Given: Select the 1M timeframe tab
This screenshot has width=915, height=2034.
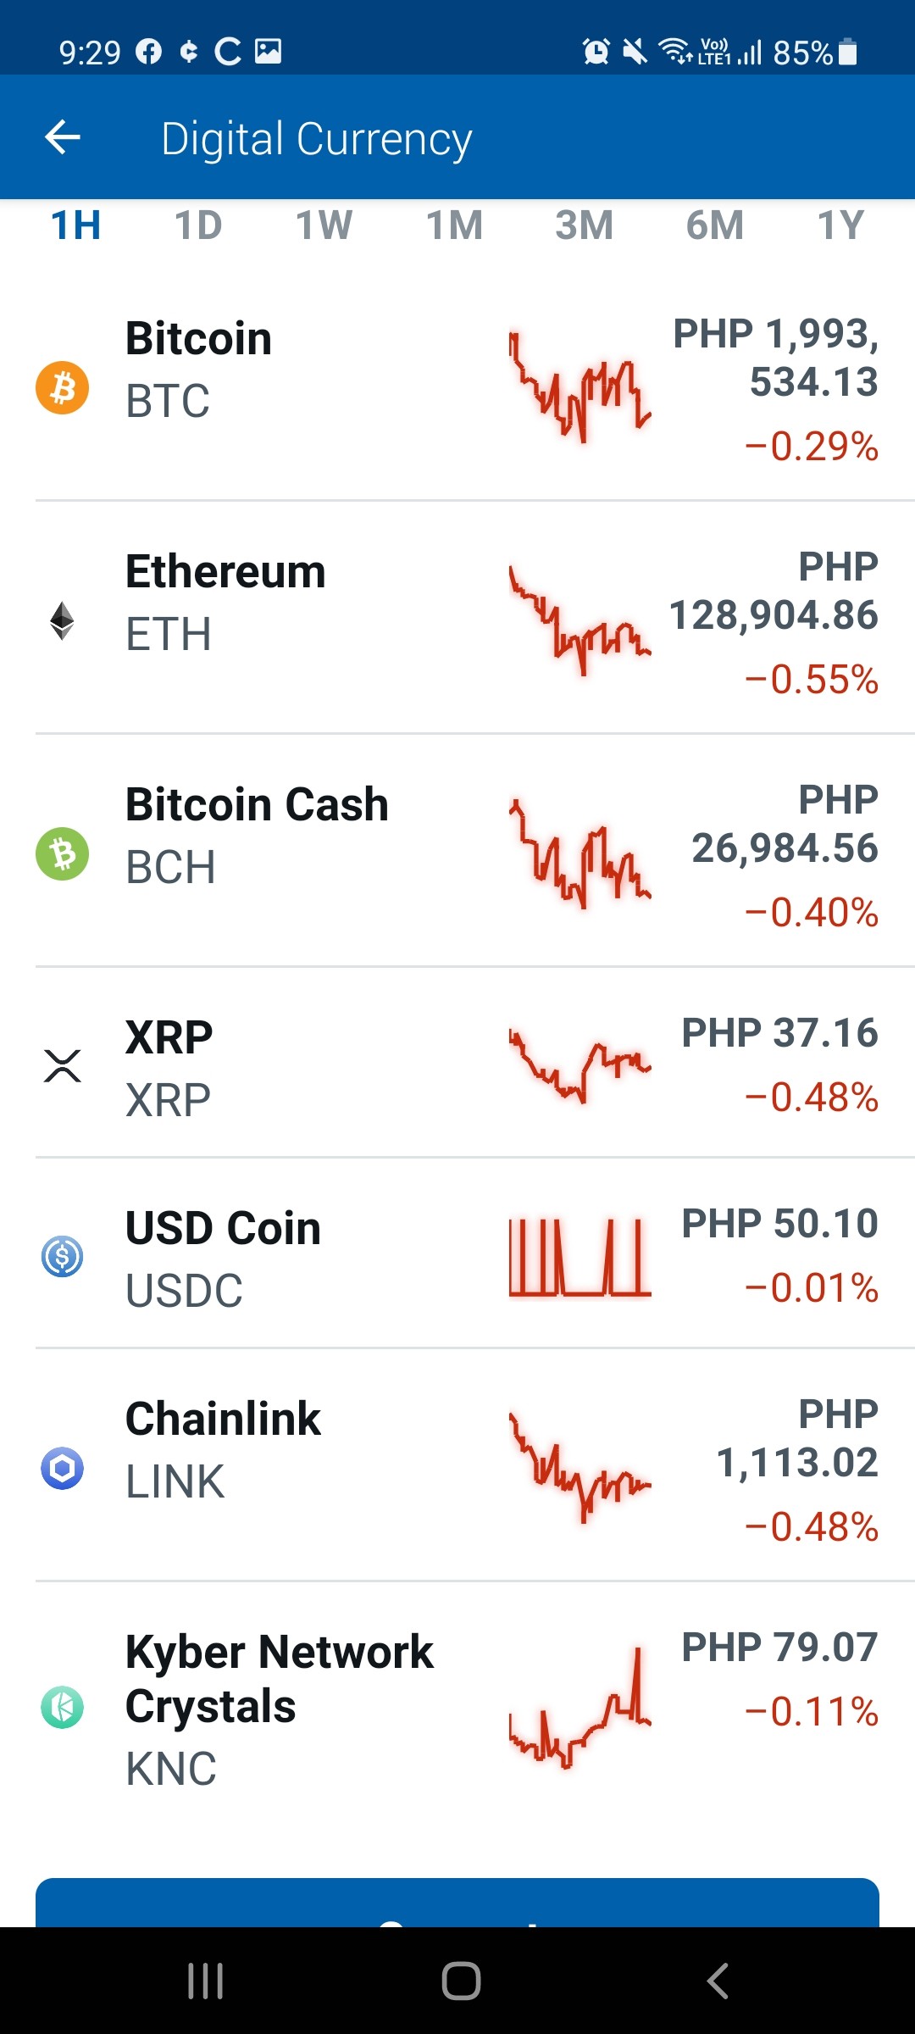Looking at the screenshot, I should pyautogui.click(x=454, y=225).
